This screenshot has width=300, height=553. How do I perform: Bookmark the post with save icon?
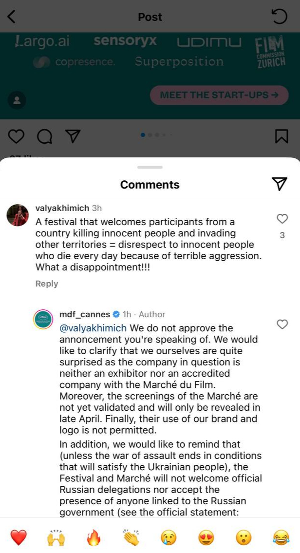[x=281, y=136]
